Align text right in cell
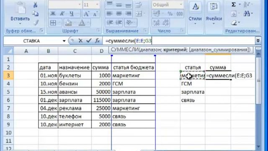 click(128, 14)
